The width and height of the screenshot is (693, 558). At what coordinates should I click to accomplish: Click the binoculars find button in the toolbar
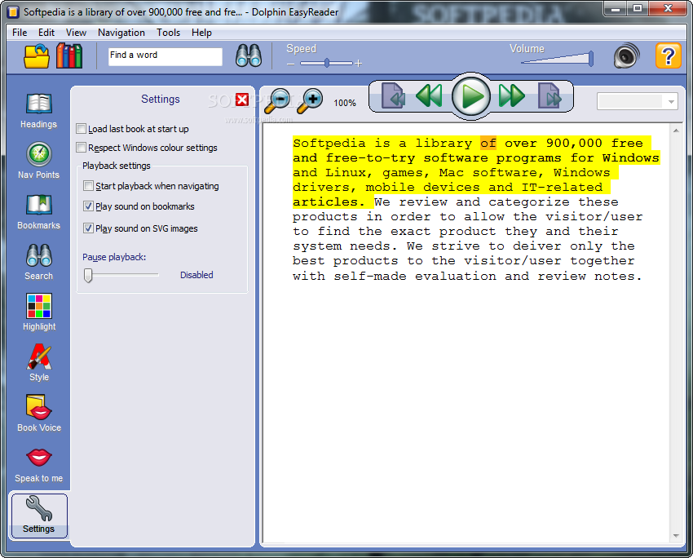click(x=249, y=55)
